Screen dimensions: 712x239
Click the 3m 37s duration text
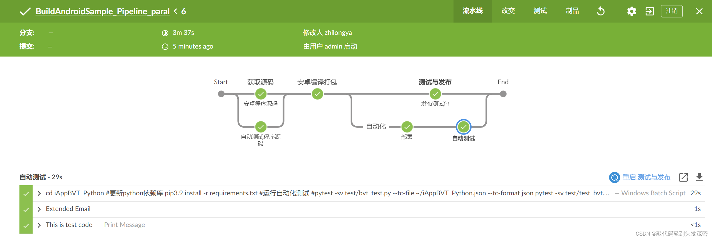pos(183,33)
